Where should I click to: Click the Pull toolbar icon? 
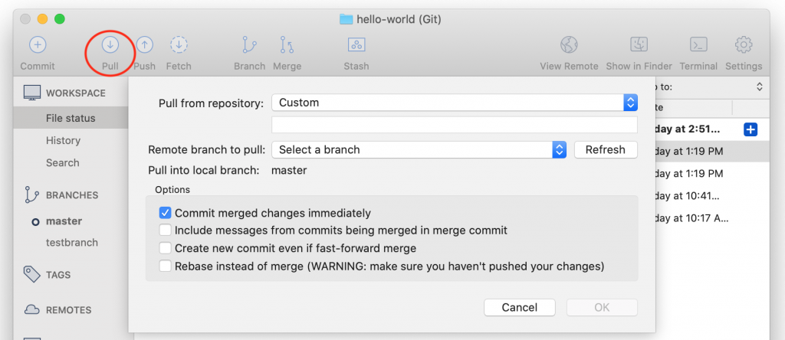tap(110, 45)
